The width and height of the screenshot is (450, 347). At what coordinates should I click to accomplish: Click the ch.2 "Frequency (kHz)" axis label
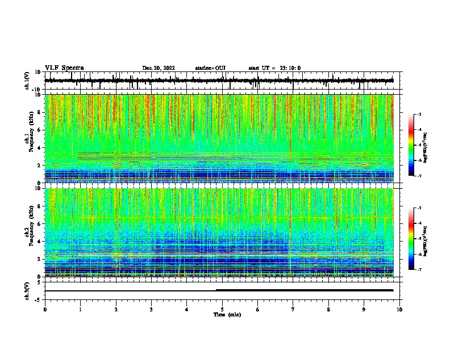pyautogui.click(x=31, y=226)
